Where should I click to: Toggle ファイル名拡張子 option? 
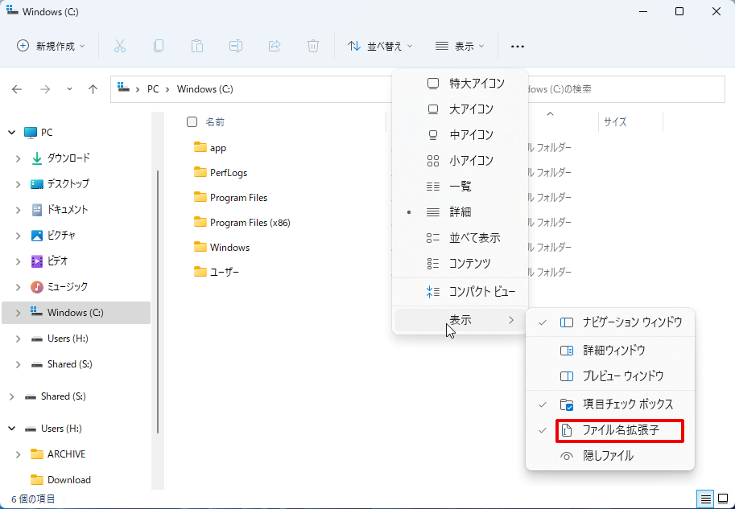[x=610, y=430]
